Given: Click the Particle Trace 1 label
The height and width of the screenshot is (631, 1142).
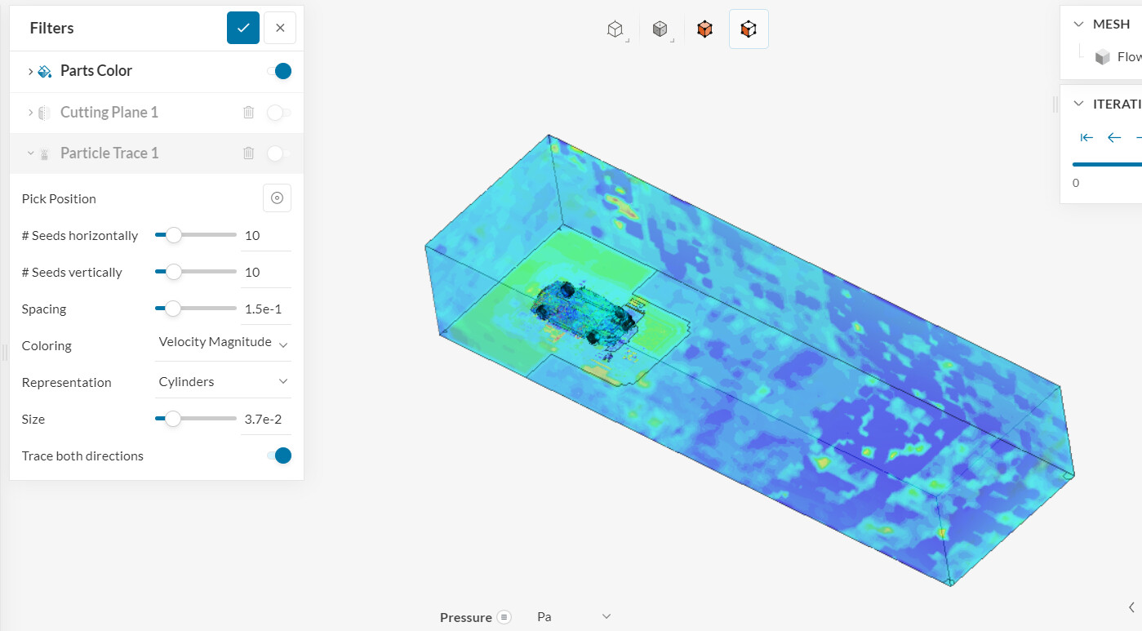Looking at the screenshot, I should click(x=109, y=153).
